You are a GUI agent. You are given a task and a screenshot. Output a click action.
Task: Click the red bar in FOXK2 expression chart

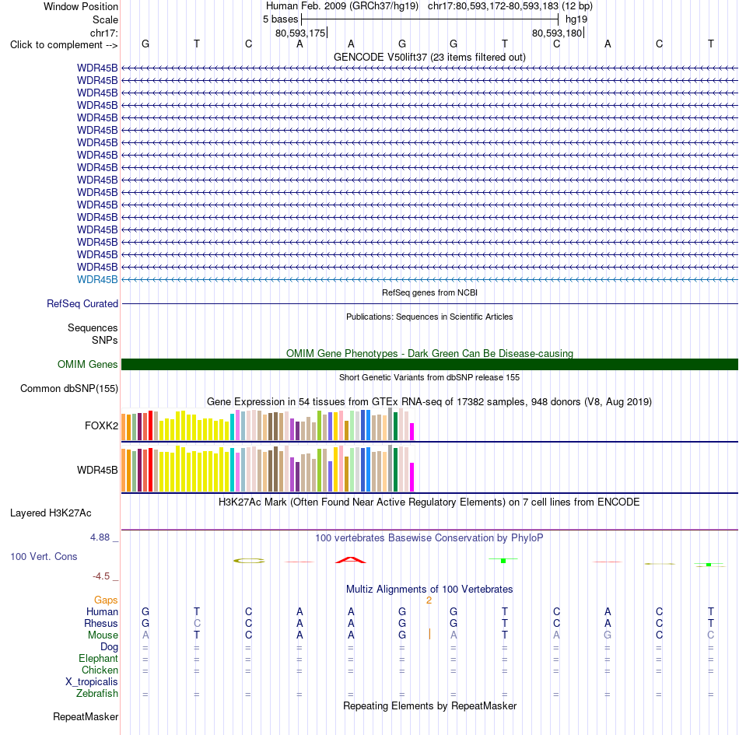pos(150,425)
